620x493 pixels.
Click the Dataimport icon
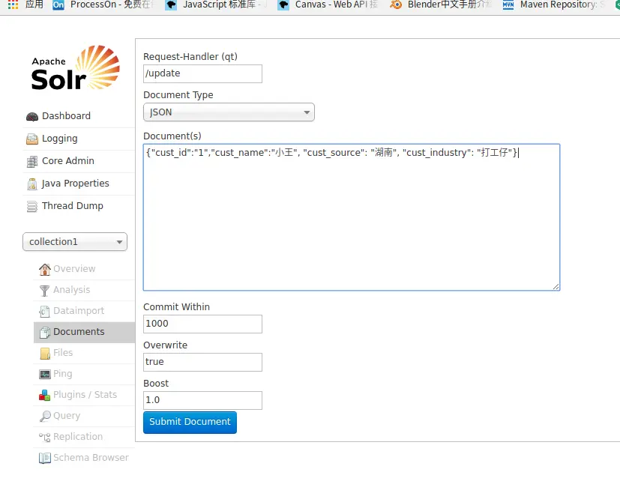point(45,311)
